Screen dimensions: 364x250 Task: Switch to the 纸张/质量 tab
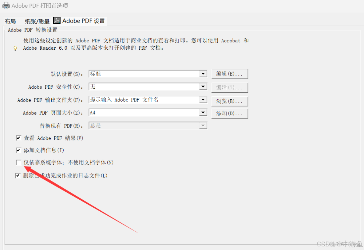[x=37, y=21]
